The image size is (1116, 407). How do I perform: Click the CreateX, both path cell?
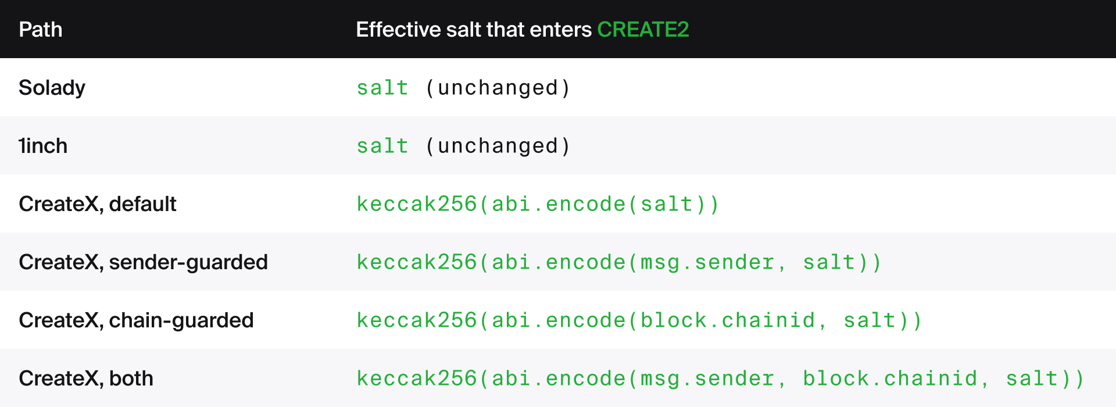click(86, 379)
